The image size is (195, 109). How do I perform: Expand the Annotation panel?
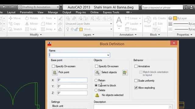128,35
